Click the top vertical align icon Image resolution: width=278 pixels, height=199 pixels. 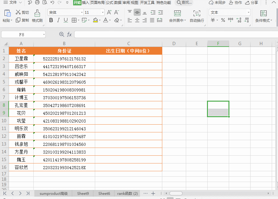point(129,12)
